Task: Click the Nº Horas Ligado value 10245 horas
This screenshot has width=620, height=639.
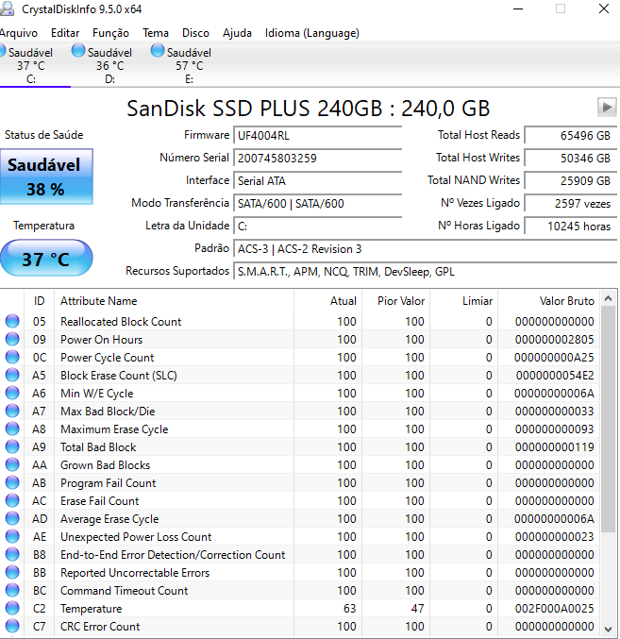Action: pos(571,227)
